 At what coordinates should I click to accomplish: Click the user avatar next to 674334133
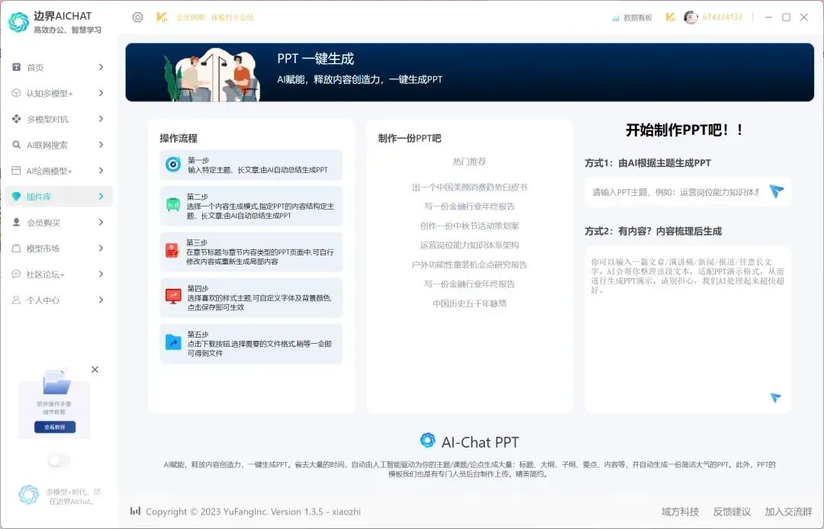point(690,18)
